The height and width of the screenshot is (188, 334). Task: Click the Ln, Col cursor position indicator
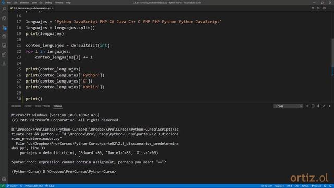click(267, 186)
